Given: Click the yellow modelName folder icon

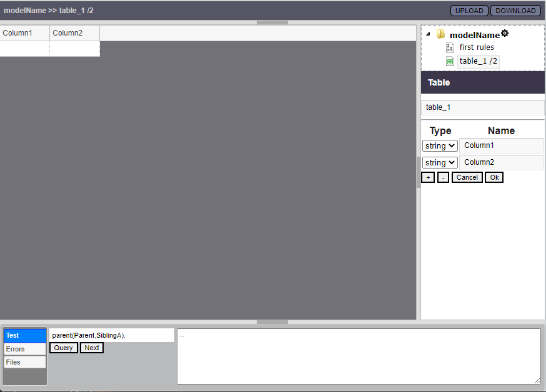Looking at the screenshot, I should click(440, 34).
